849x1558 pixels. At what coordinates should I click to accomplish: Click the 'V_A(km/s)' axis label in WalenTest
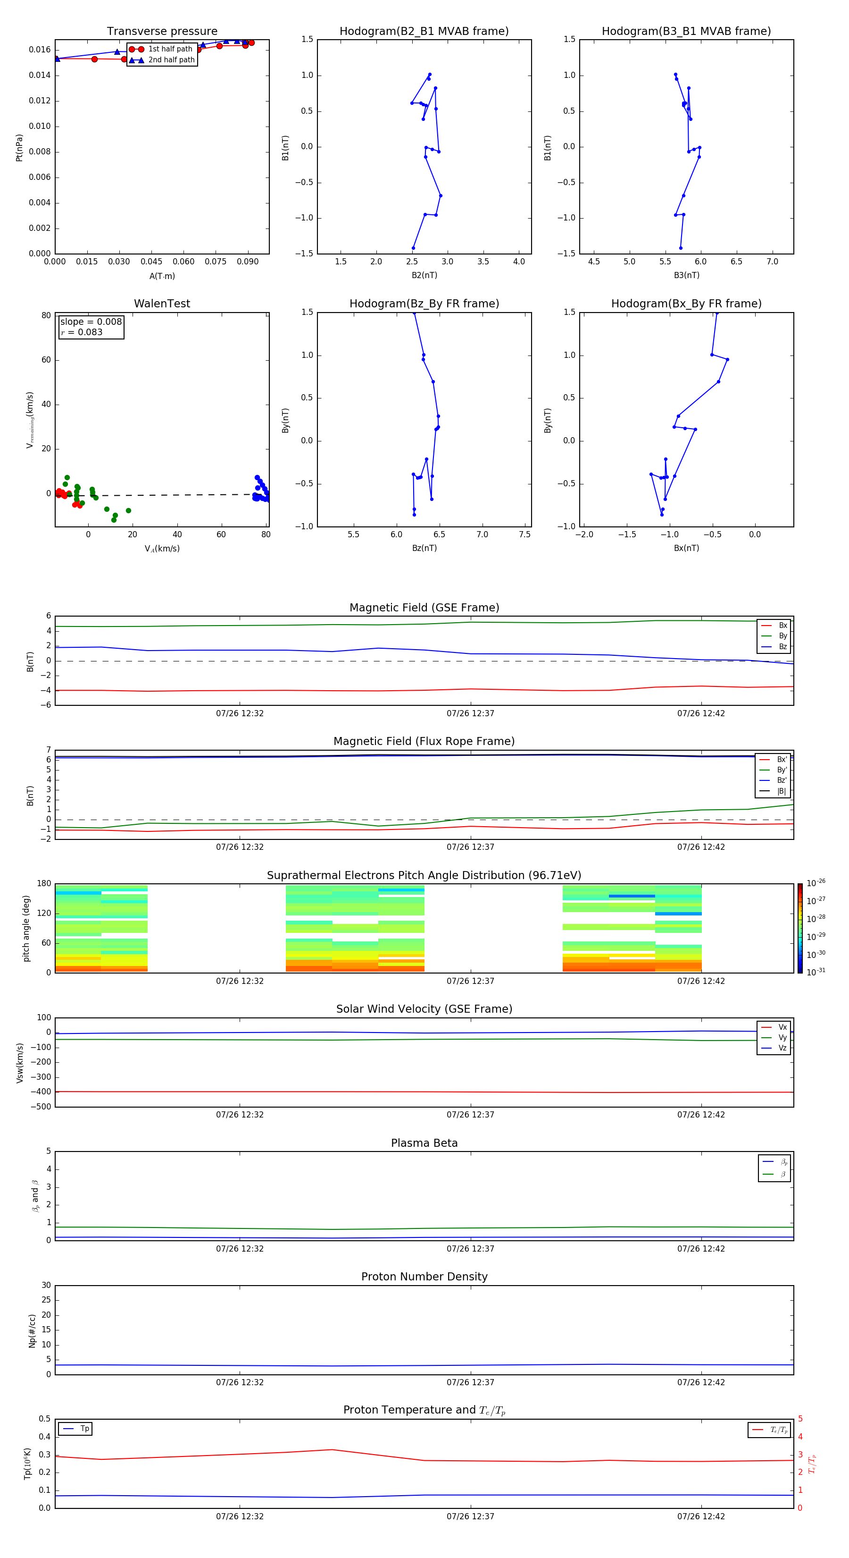[x=162, y=549]
